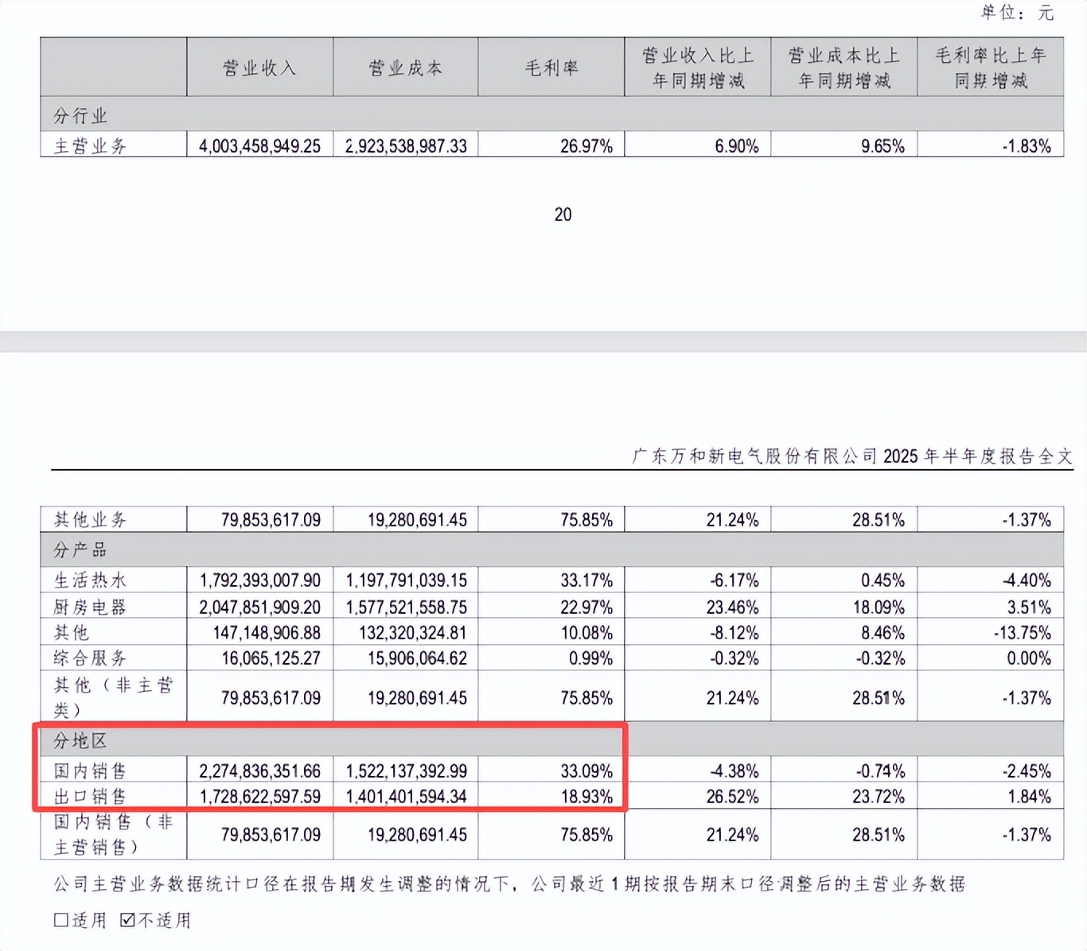Select the 主营业务 row label

(90, 146)
